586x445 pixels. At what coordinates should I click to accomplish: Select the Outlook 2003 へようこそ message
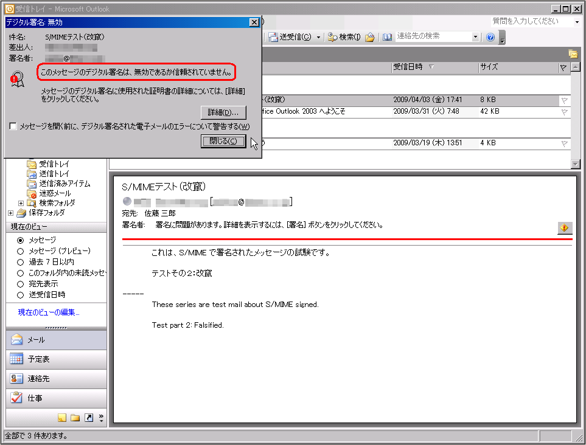coord(416,112)
